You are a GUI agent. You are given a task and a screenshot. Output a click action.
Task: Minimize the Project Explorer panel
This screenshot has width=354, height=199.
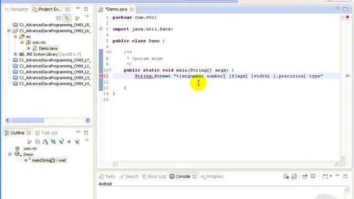coord(78,8)
